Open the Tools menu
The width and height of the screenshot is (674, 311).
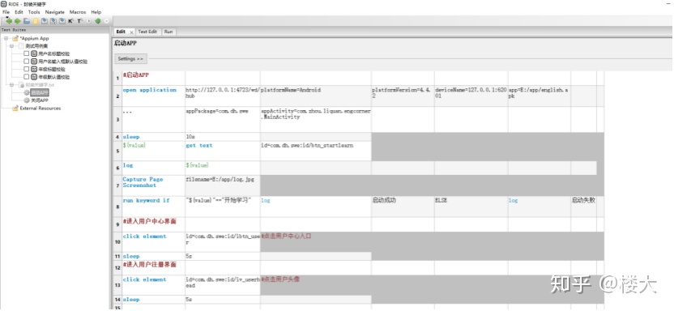(x=34, y=12)
